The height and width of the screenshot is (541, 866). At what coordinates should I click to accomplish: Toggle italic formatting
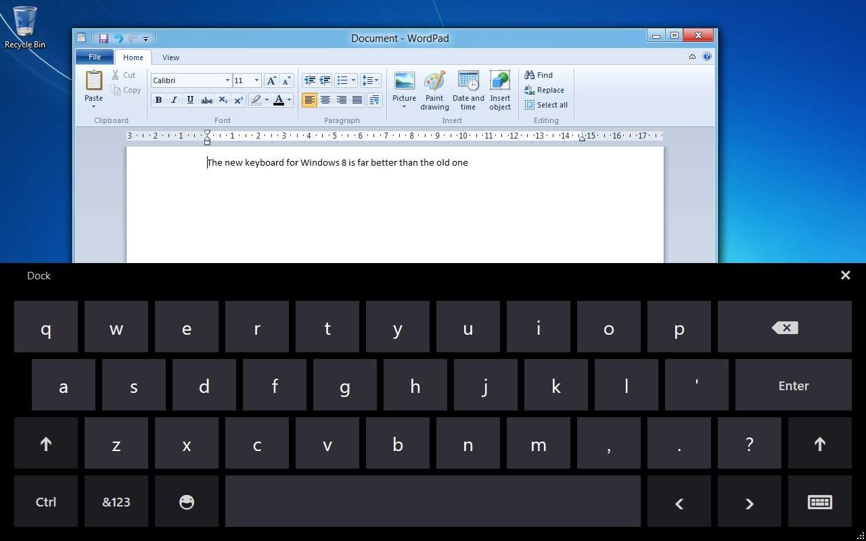tap(174, 99)
